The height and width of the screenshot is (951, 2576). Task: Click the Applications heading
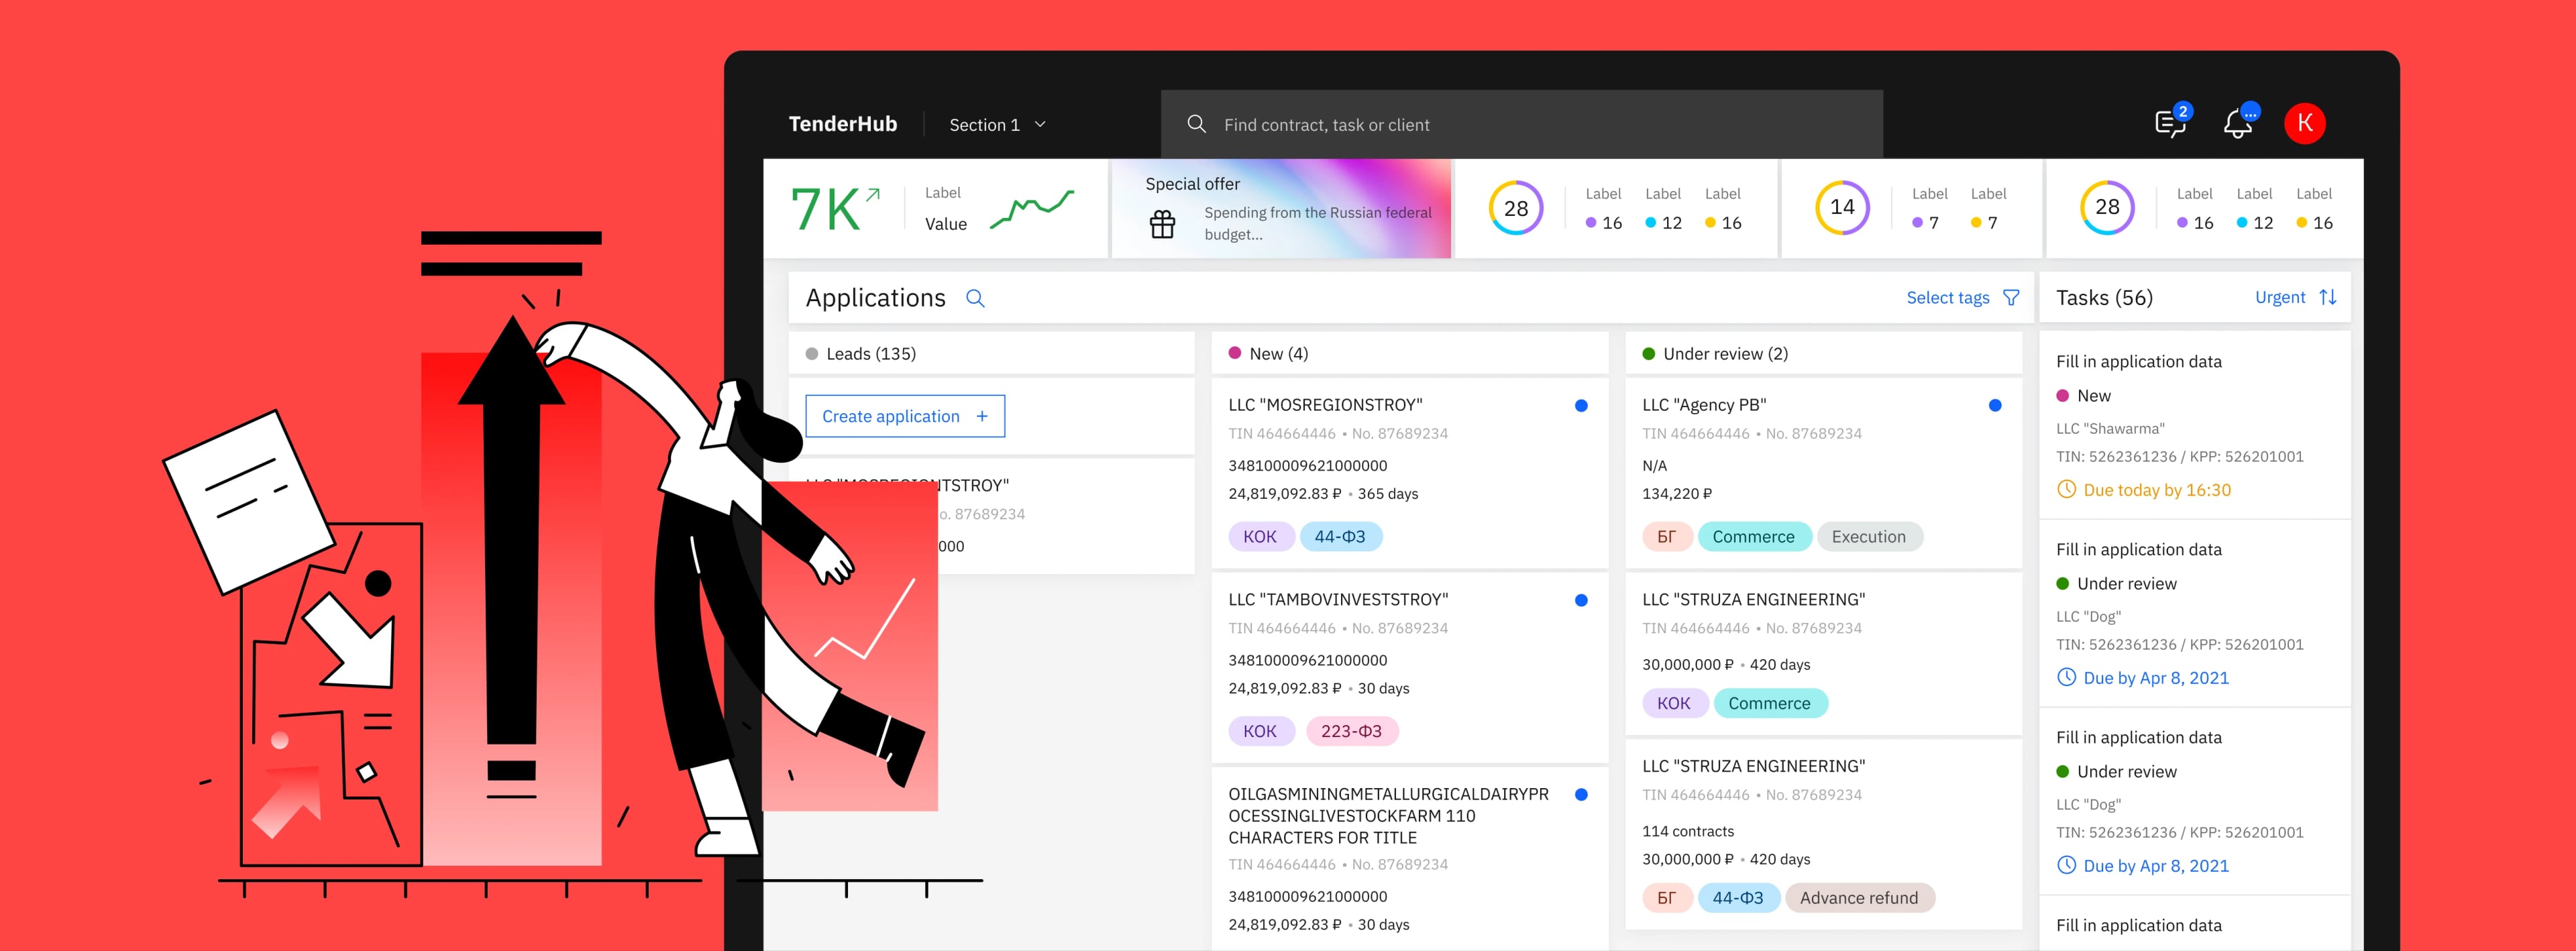875,298
